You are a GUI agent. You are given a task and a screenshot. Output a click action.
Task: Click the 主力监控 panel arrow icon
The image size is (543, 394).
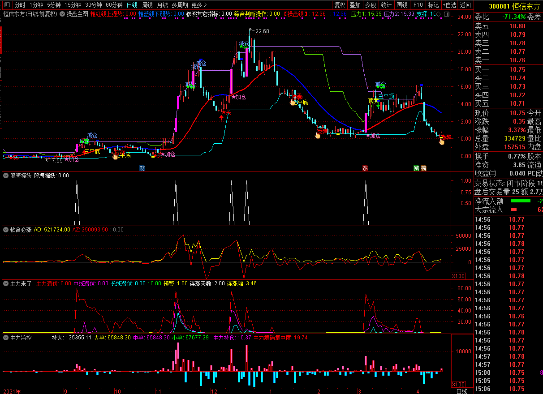[6, 338]
